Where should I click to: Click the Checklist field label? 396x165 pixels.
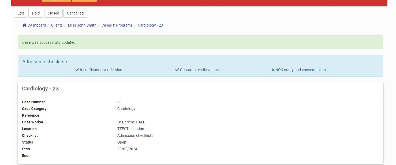pos(30,135)
